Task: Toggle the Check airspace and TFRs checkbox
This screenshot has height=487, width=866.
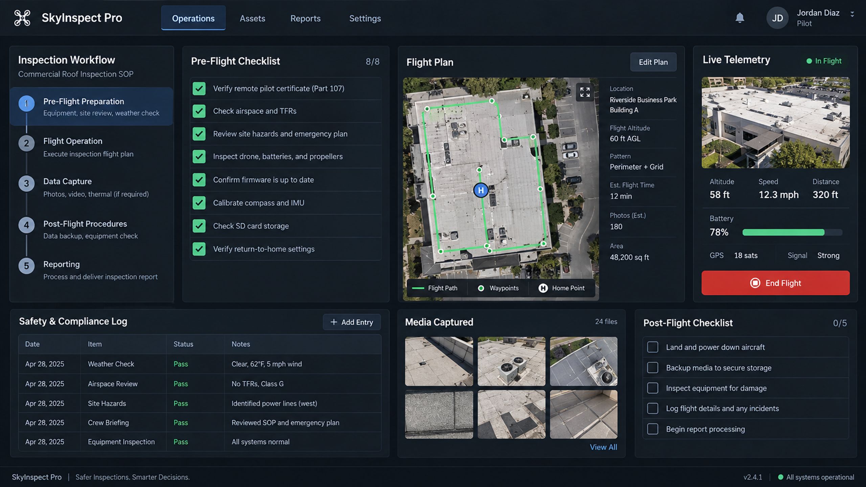Action: 199,111
